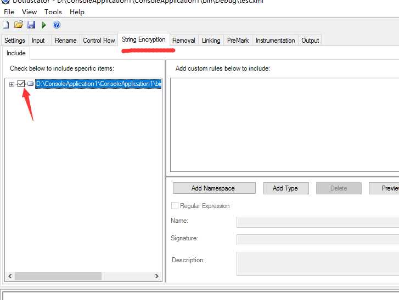Select the D:\ConsoleApplication1 tree item
The width and height of the screenshot is (399, 300).
click(x=98, y=84)
